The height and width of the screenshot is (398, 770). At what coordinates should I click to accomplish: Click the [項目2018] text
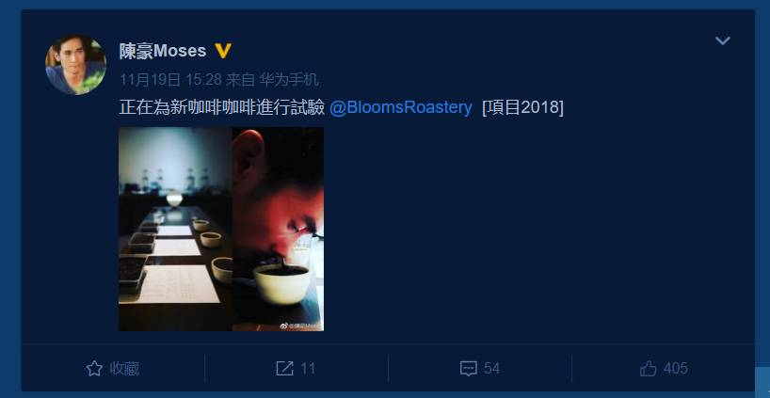tap(523, 107)
